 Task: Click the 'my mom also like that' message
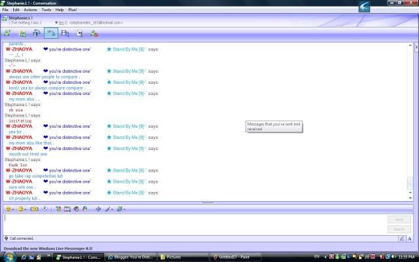click(x=31, y=143)
